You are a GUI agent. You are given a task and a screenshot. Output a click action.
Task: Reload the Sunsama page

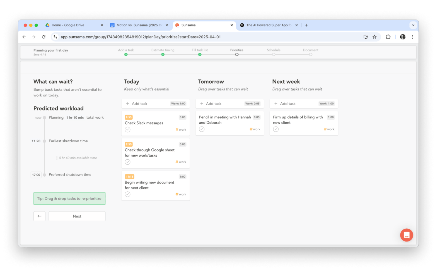pos(43,37)
